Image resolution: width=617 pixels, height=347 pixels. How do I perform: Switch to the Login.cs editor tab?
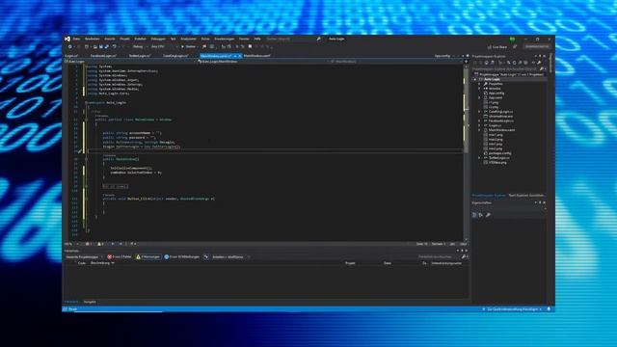[71, 56]
